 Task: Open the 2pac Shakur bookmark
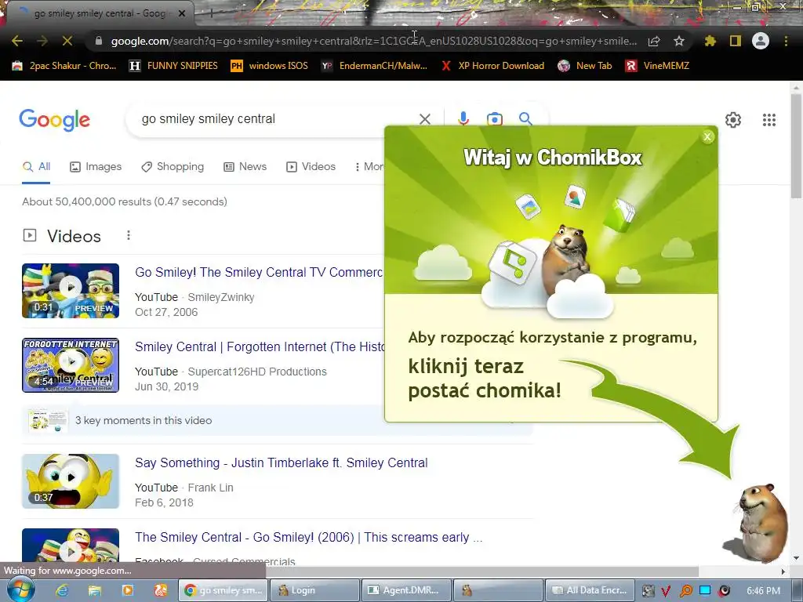pos(64,66)
